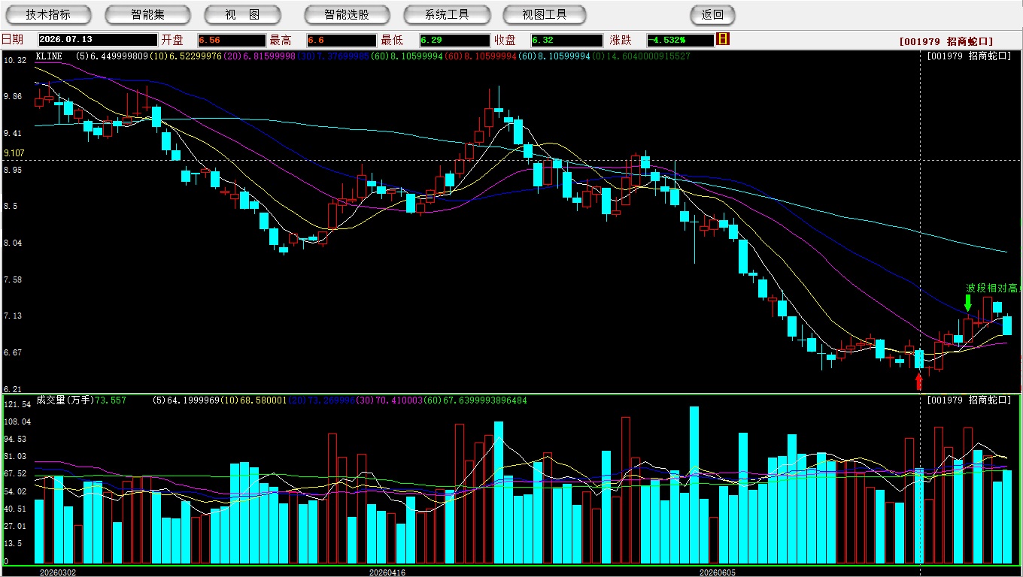The width and height of the screenshot is (1023, 577).
Task: Click the 最低 value field 6.29
Action: [454, 40]
